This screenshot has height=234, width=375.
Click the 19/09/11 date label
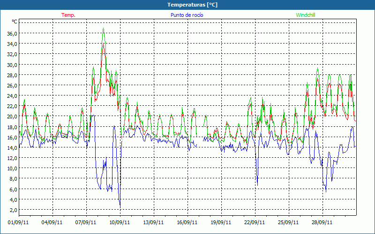(x=221, y=222)
